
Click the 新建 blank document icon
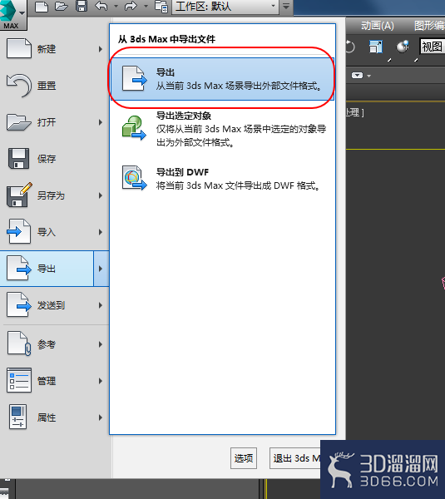(19, 48)
